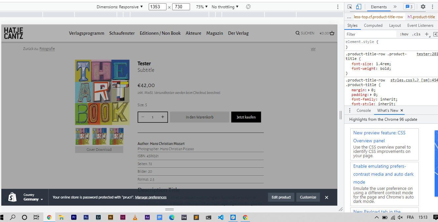This screenshot has width=438, height=222.
Task: Close the Shopify preview bar
Action: 326,197
